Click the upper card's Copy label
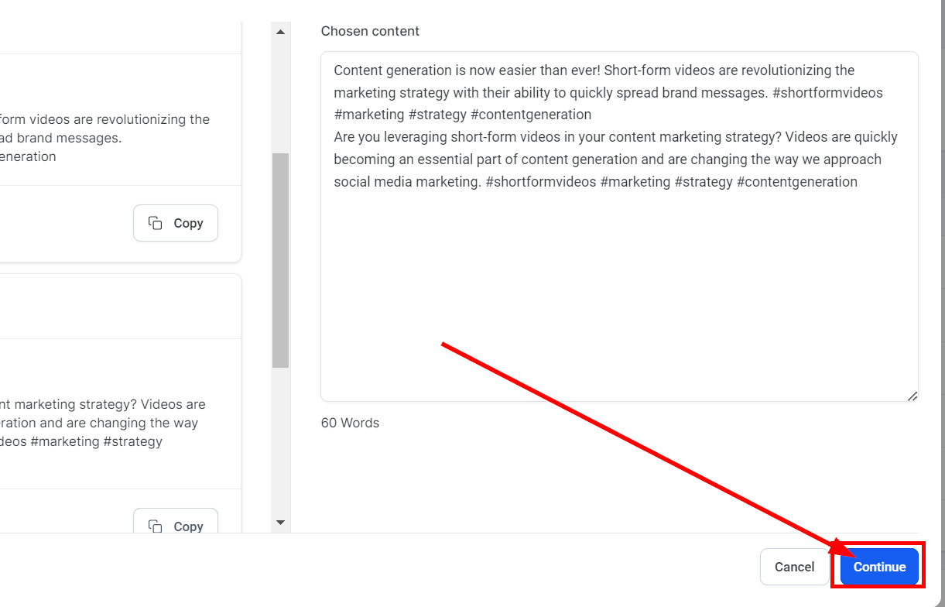The height and width of the screenshot is (607, 945). [x=188, y=223]
